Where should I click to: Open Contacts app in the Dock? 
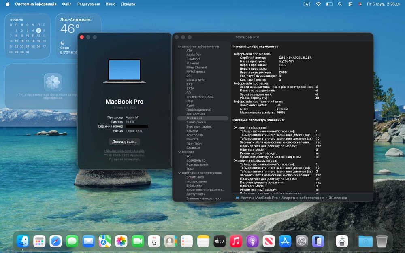pos(170,241)
